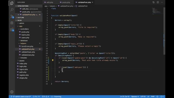174x98 pixels.
Task: Split the editor to the right
Action: pos(158,2)
